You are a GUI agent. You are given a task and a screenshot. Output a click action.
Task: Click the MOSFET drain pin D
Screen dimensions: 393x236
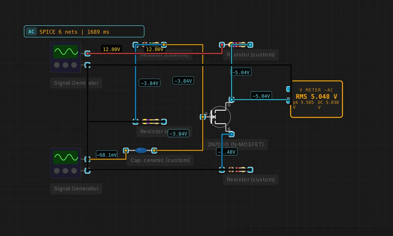[x=231, y=99]
